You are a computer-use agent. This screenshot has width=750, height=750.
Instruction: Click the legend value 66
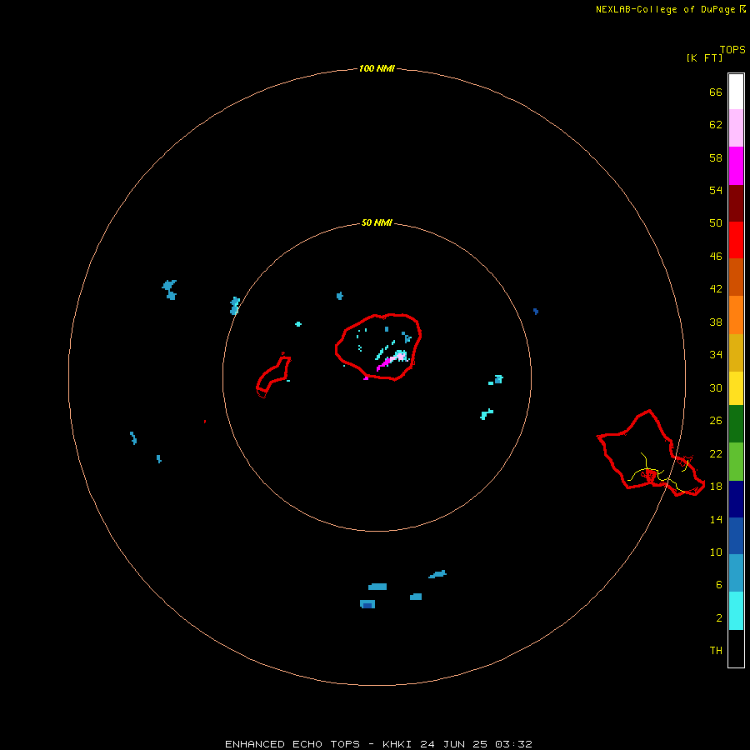click(716, 92)
